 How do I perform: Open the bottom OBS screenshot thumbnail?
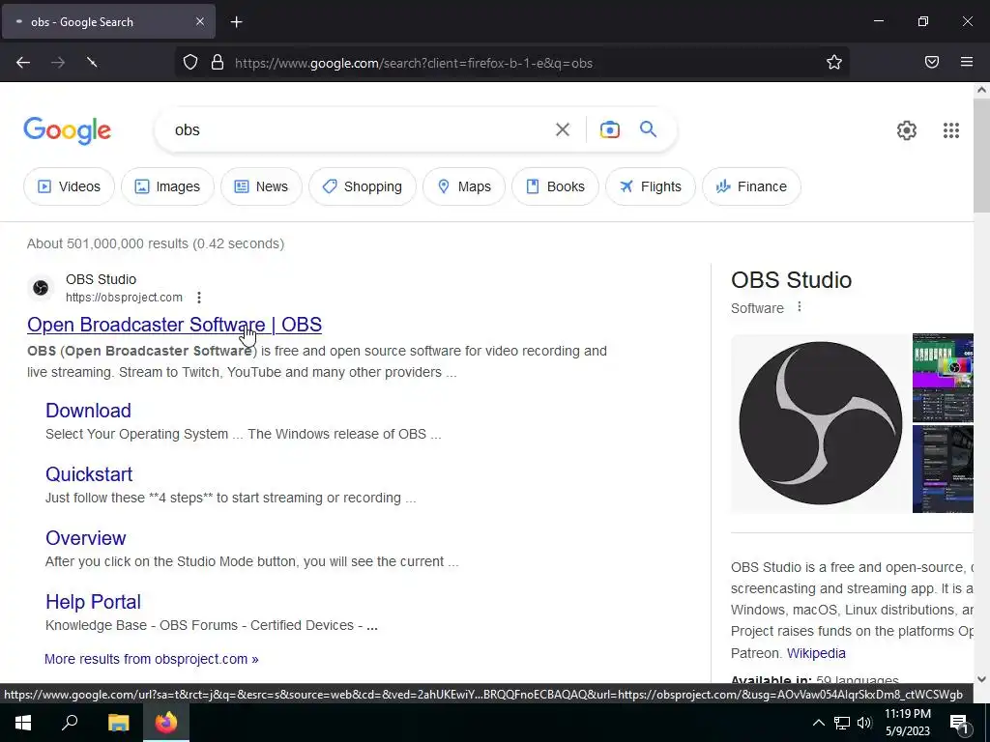tap(943, 469)
